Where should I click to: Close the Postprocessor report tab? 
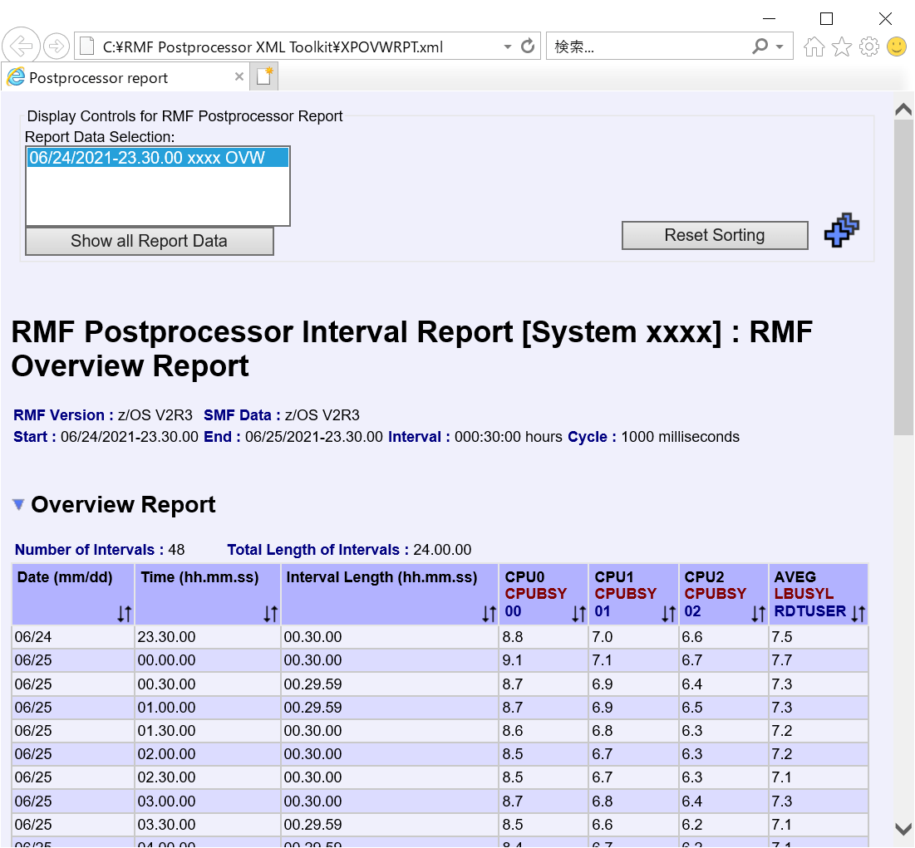239,76
